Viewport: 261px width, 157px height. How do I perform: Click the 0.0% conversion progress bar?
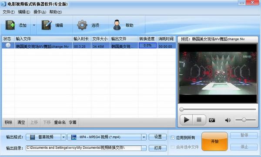coord(147,45)
